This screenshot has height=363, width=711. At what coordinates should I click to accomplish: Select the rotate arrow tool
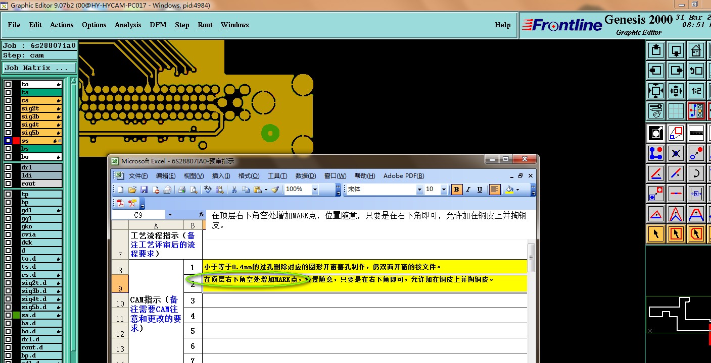pyautogui.click(x=696, y=173)
